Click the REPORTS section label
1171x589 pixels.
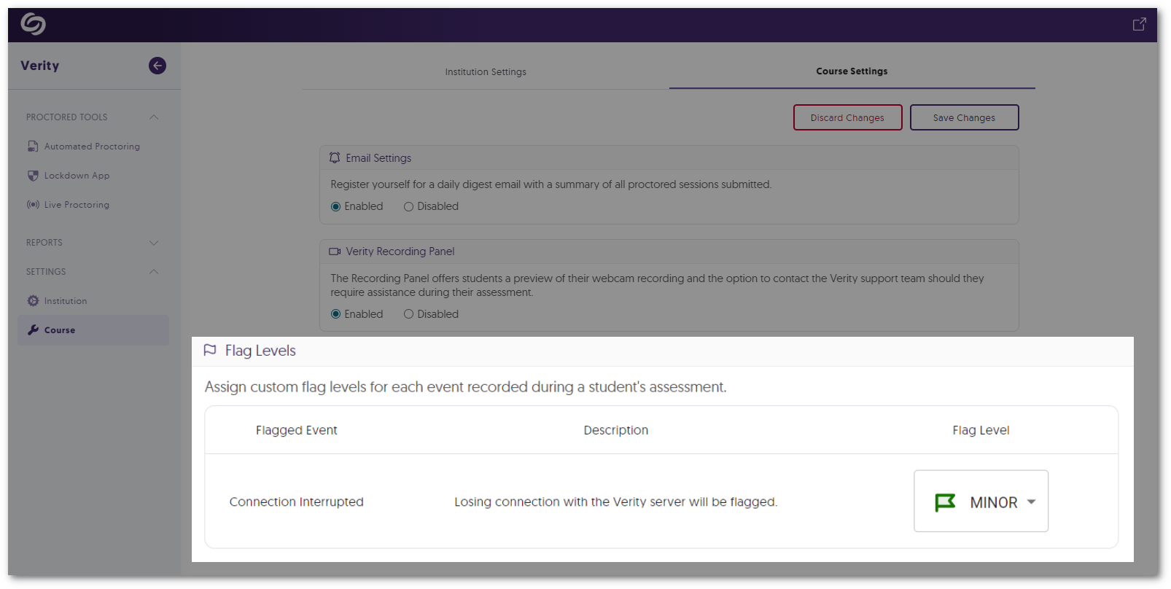click(x=44, y=243)
